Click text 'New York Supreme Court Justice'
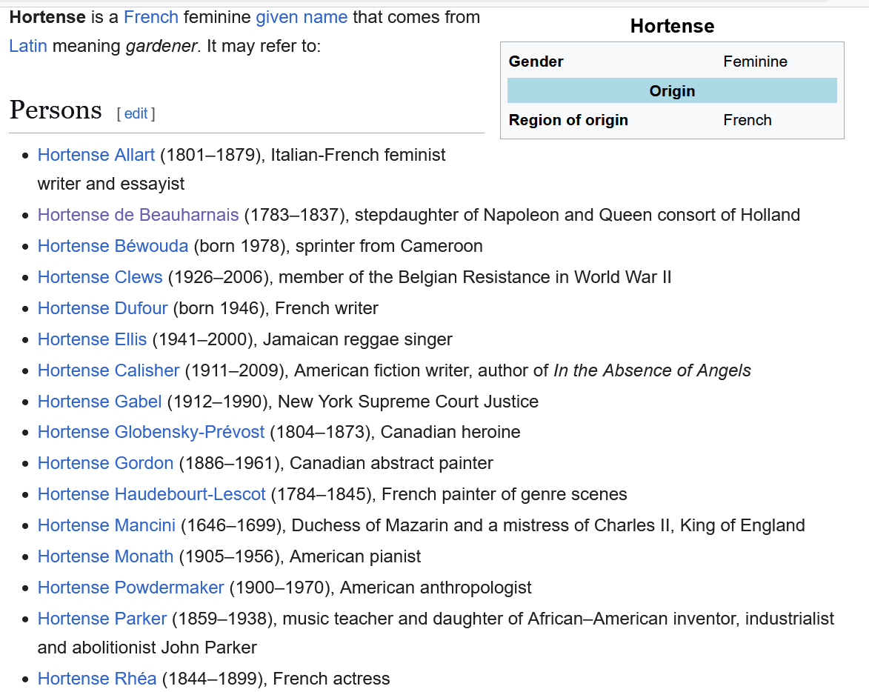 click(408, 401)
